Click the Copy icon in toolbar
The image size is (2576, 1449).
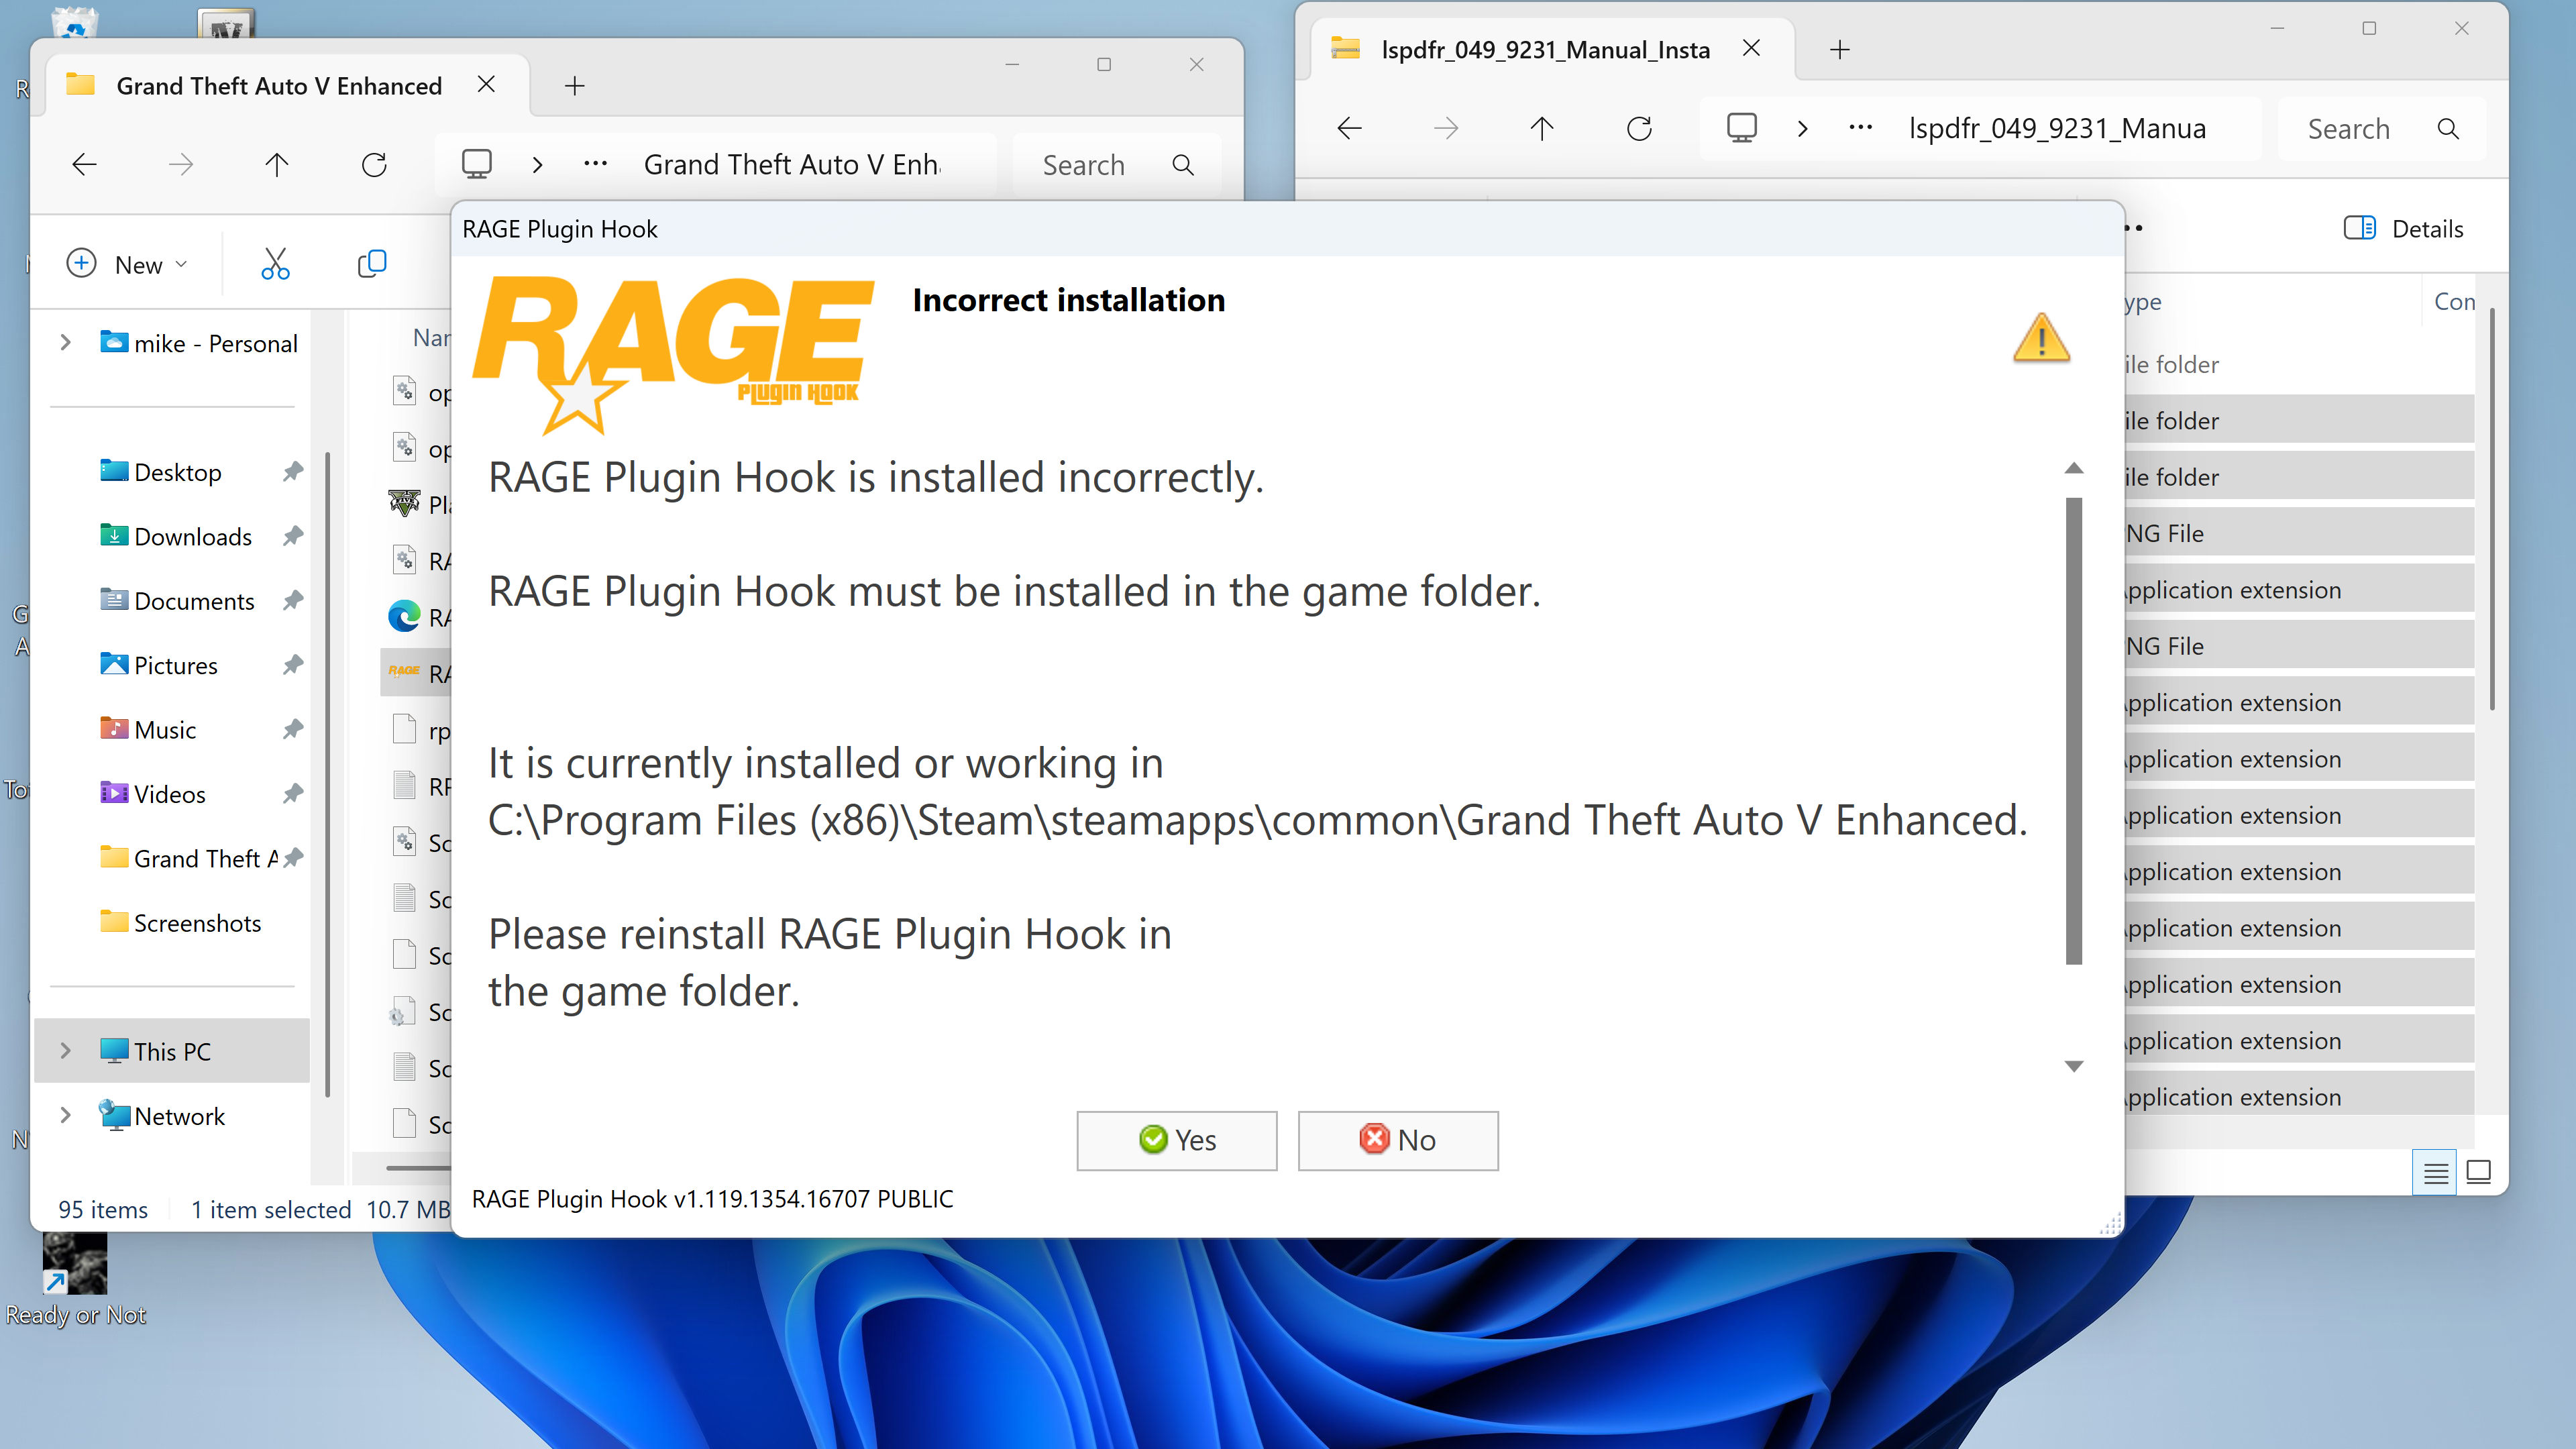(372, 264)
